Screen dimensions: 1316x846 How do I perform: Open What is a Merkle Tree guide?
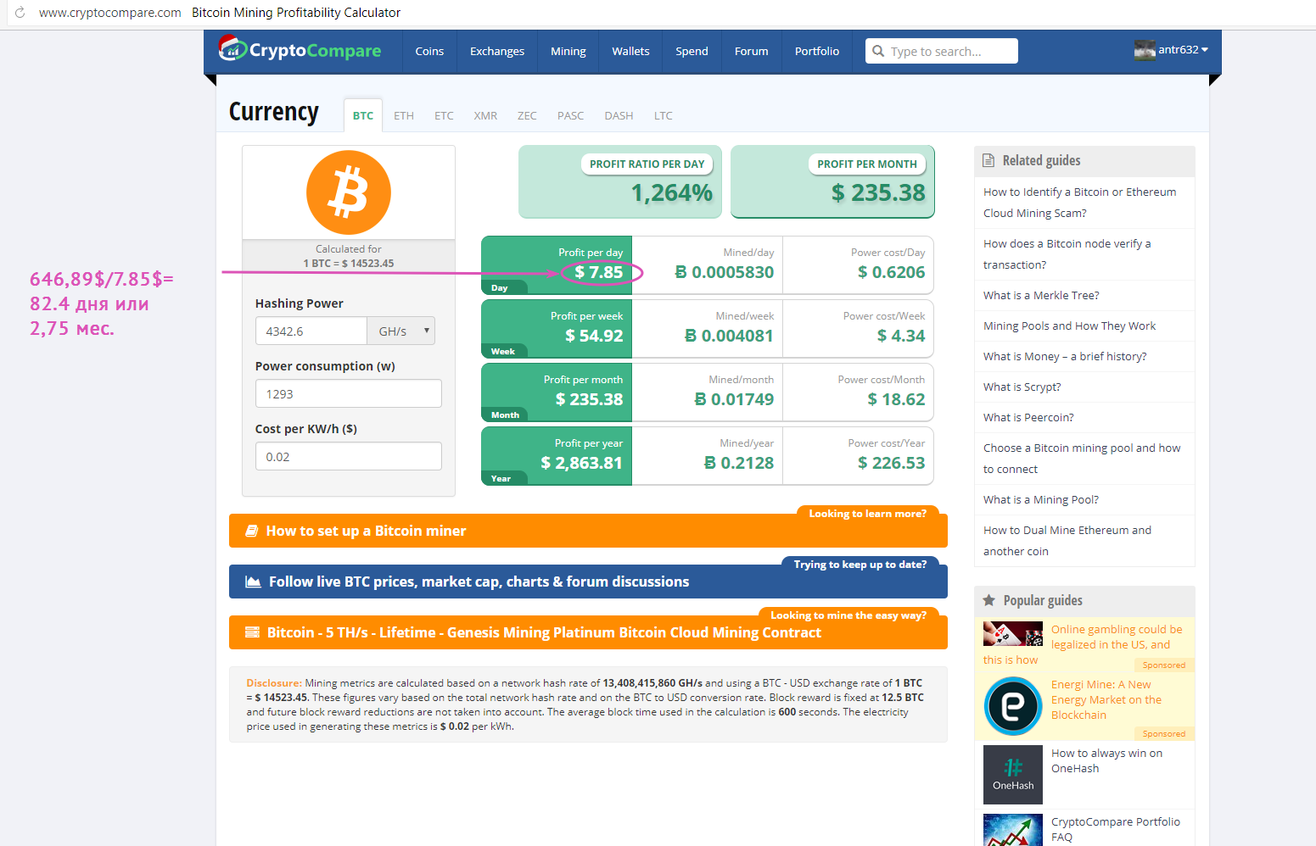click(1041, 295)
